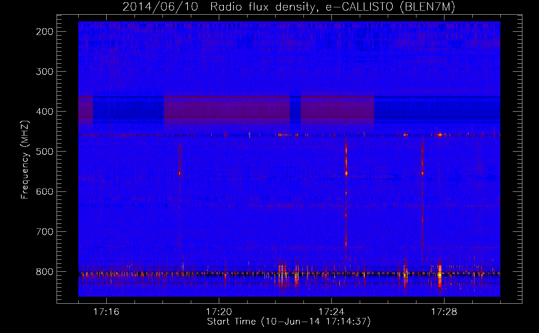Click the 800 frequency tick label
Image resolution: width=539 pixels, height=333 pixels.
click(44, 272)
